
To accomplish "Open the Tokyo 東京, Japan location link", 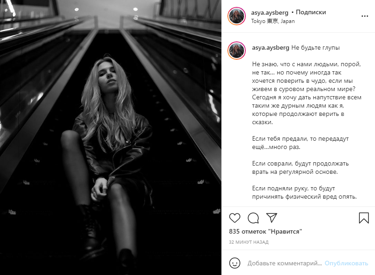I will pos(273,21).
